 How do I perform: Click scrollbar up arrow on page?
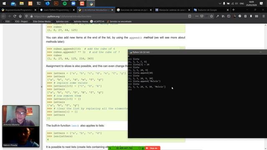265,25
